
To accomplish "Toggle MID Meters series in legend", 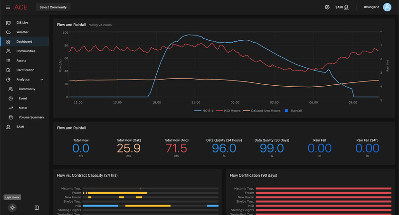I will tap(230, 110).
